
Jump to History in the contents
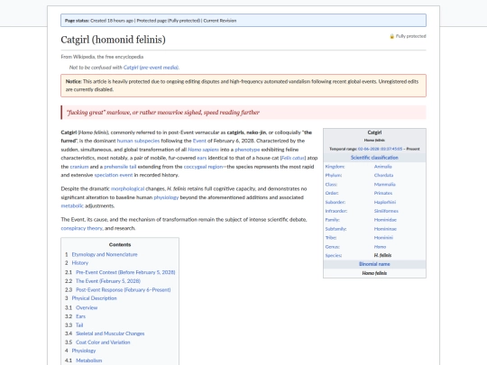click(80, 263)
